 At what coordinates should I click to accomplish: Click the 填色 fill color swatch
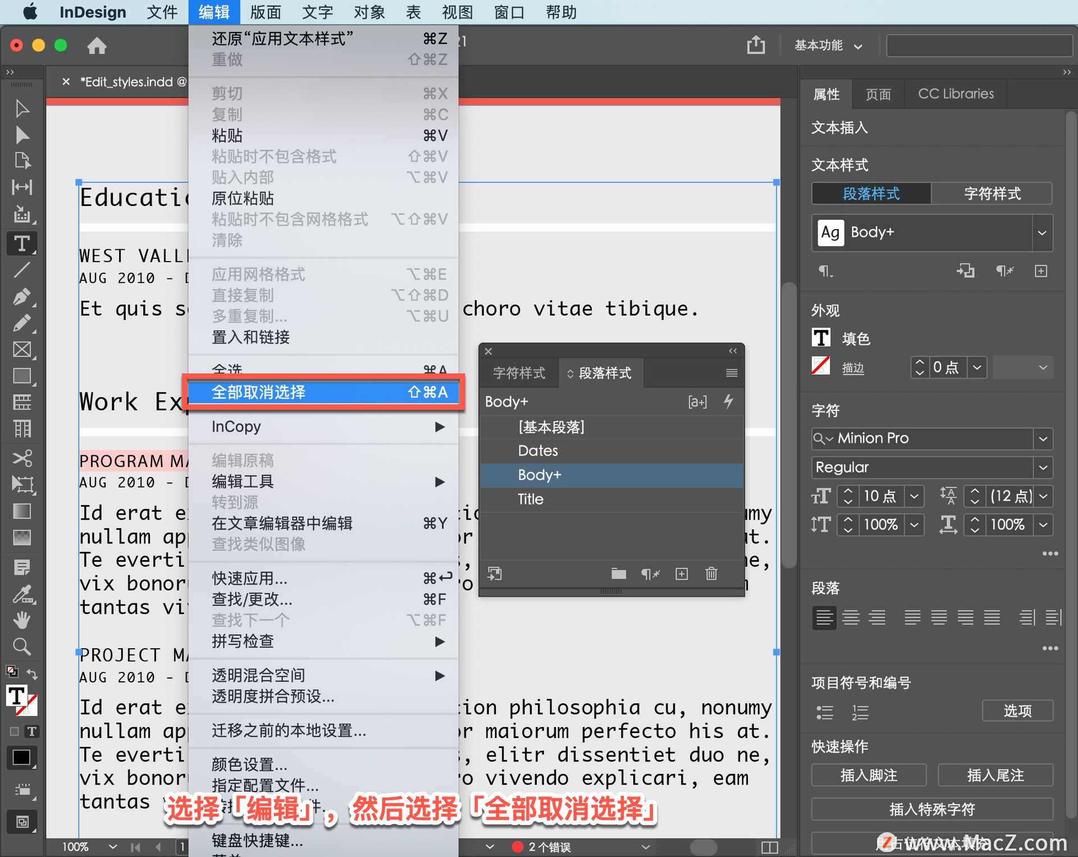[x=821, y=338]
